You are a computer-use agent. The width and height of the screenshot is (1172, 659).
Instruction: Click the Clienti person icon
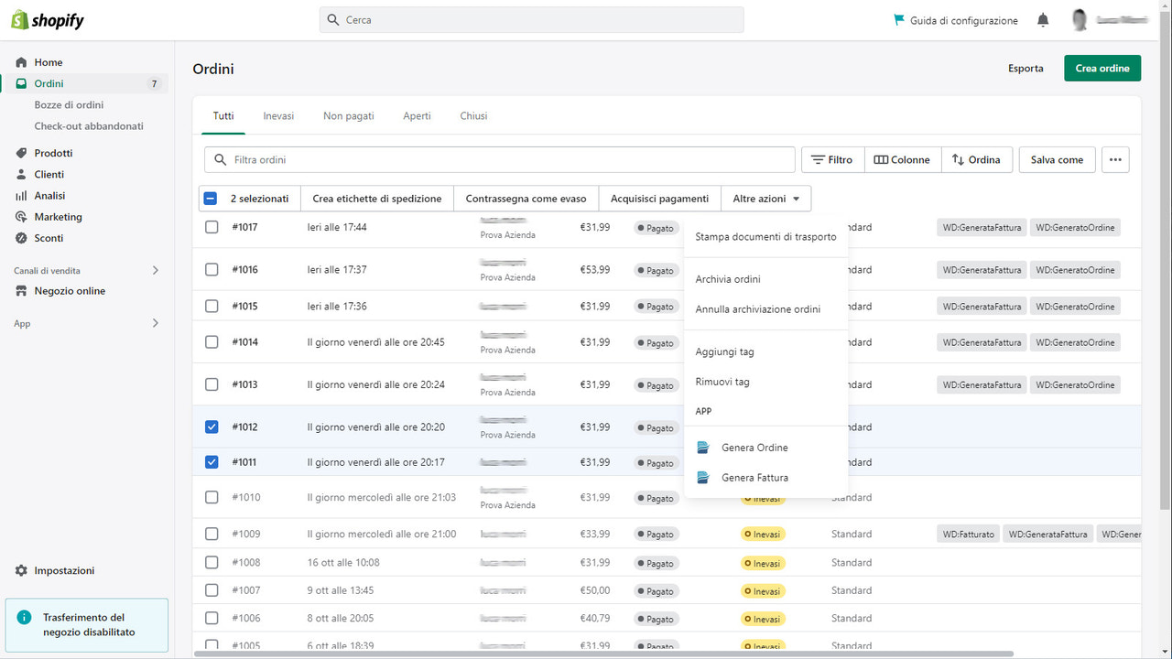point(21,174)
